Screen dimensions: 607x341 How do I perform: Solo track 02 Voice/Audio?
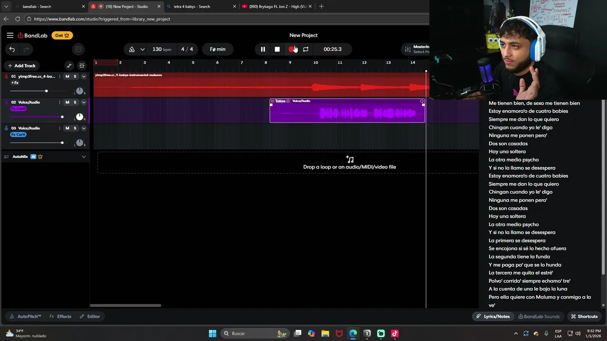click(75, 102)
